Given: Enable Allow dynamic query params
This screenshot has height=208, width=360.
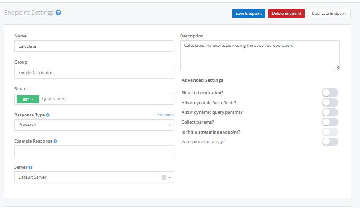Looking at the screenshot, I should coord(330,112).
